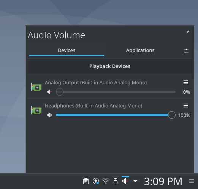Open the panel edit hamburger button
Screen dimensions: 198x189
(x=192, y=181)
